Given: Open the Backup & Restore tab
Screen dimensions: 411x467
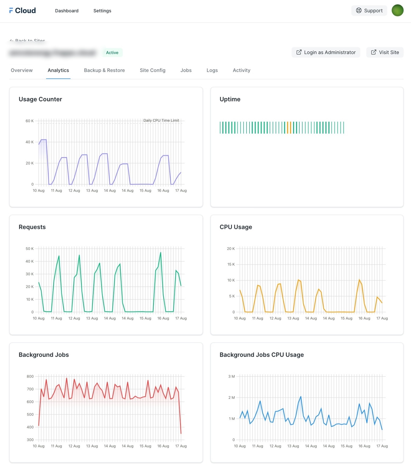Looking at the screenshot, I should click(104, 70).
